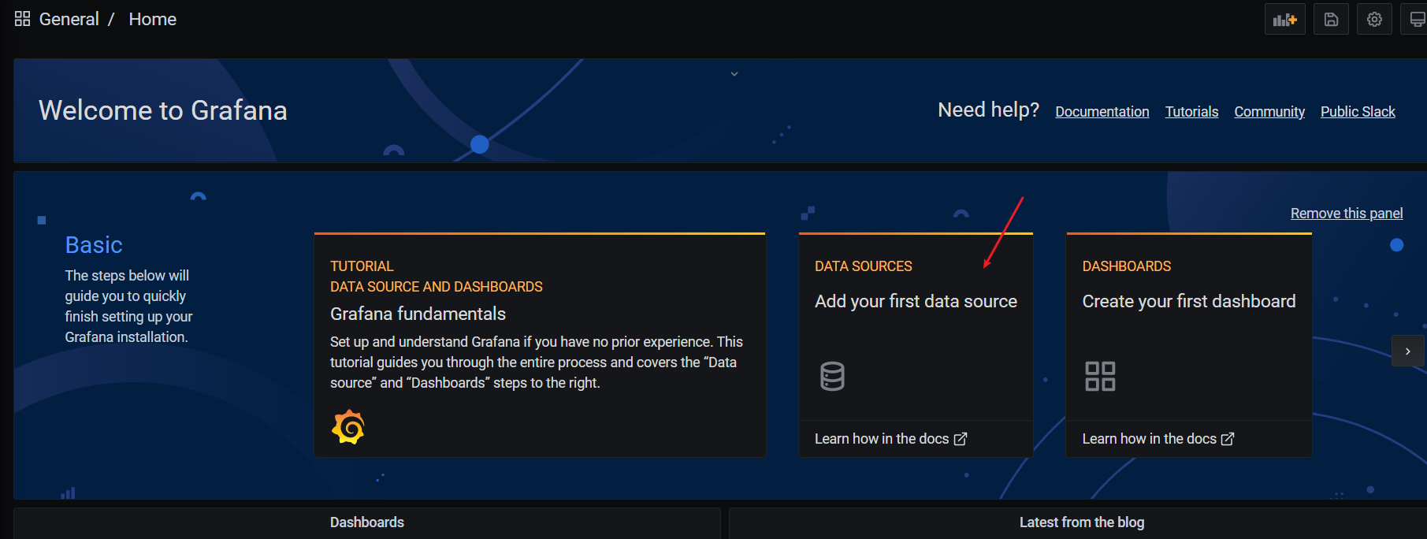The image size is (1427, 539).
Task: Click the database icon in Data Sources card
Action: [832, 377]
